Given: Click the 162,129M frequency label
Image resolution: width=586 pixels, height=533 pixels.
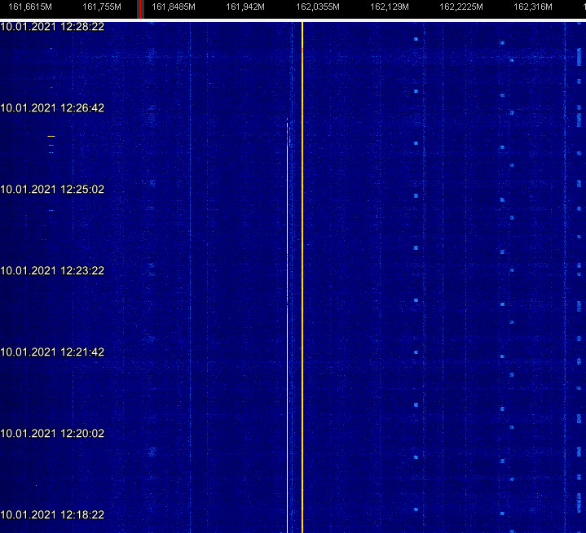Looking at the screenshot, I should point(390,7).
